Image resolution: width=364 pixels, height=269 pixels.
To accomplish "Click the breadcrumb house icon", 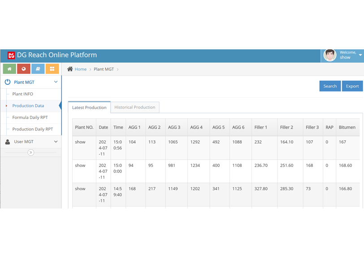I will (70, 69).
